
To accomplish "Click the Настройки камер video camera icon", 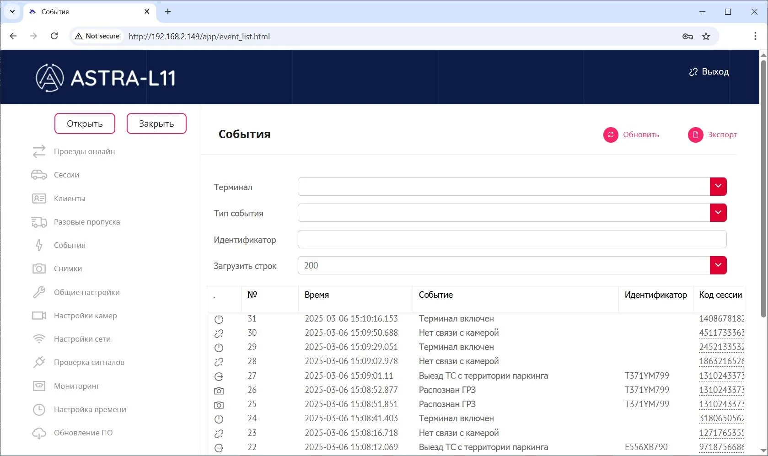I will (x=39, y=316).
